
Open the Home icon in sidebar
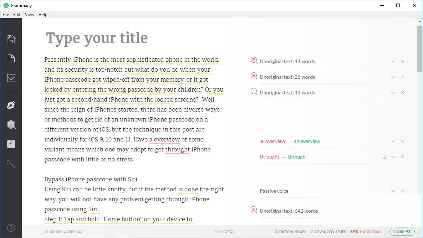11,39
